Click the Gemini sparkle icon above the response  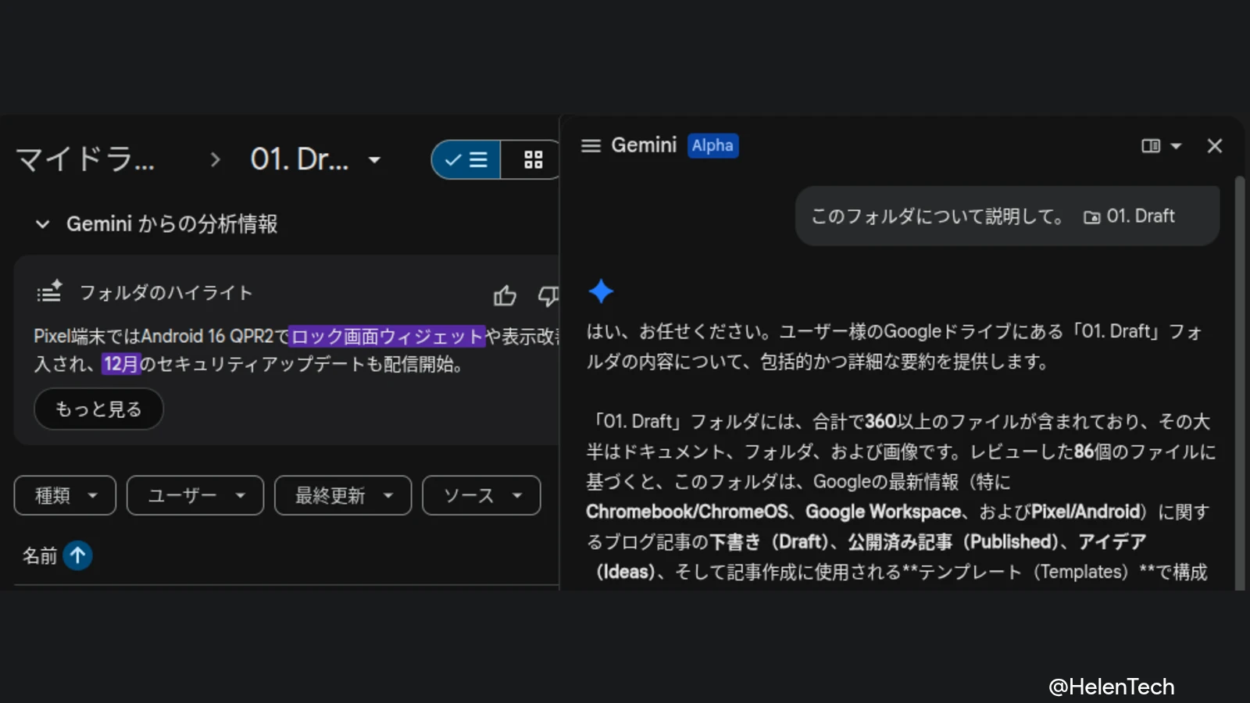pos(602,291)
